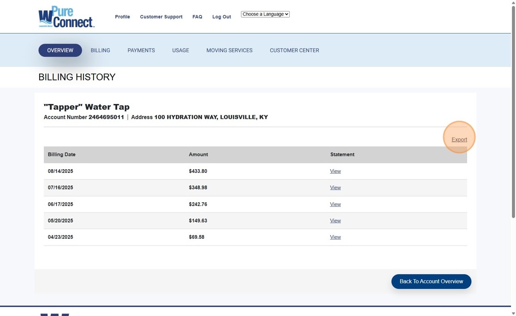Select the Overview tab

(60, 50)
